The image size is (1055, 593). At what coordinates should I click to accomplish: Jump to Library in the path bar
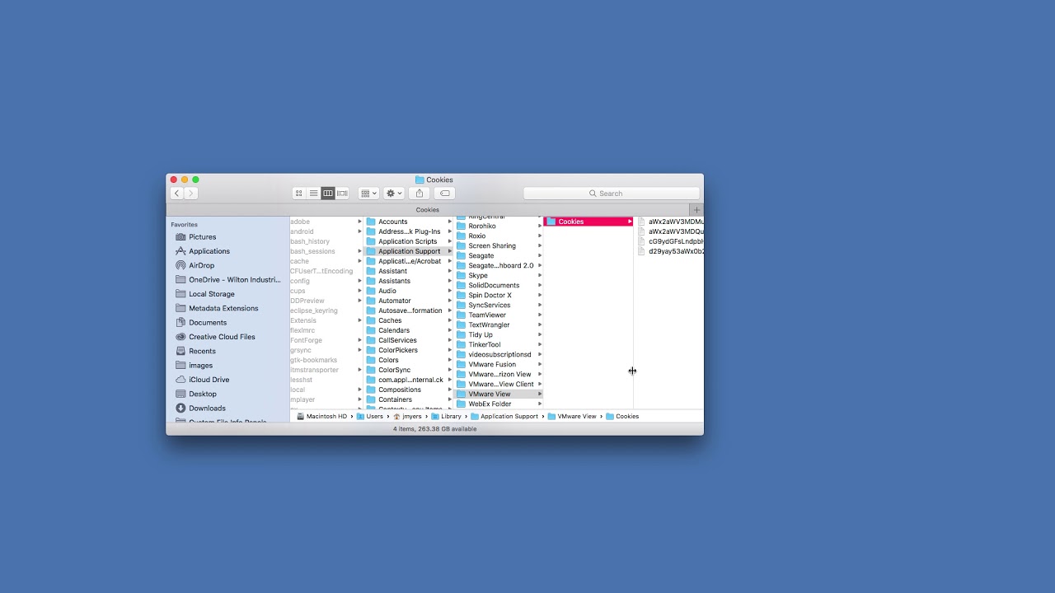pyautogui.click(x=446, y=417)
